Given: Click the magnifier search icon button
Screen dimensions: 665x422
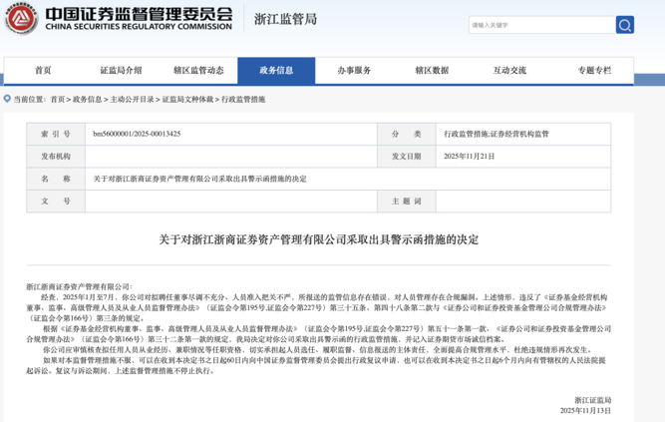Looking at the screenshot, I should [x=624, y=25].
